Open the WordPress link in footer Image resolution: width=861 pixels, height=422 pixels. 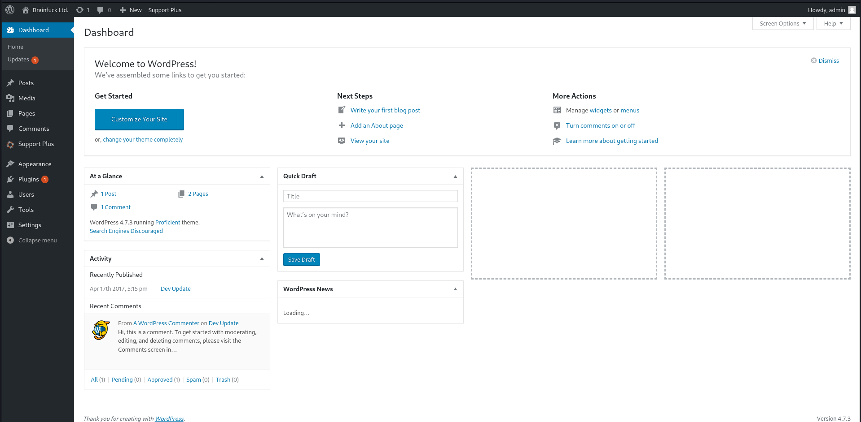point(169,418)
